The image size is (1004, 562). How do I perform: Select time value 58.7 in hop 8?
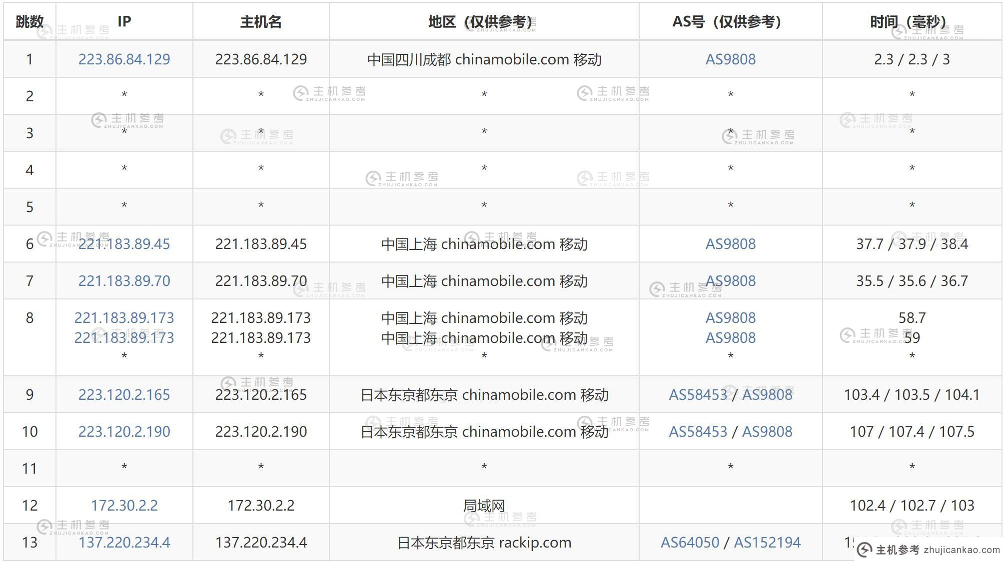[x=912, y=318]
